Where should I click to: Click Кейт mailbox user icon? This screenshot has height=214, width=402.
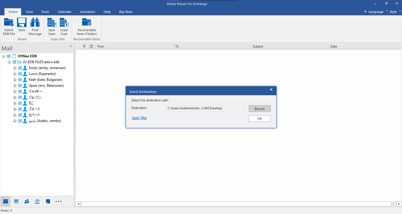(25, 80)
